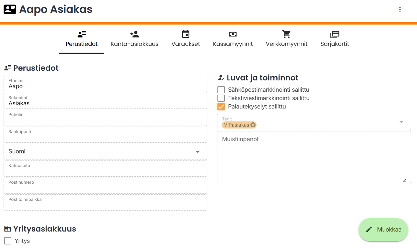
Task: Enable Tekstiviestimarkkinointi sallittu checkbox
Action: click(x=221, y=98)
